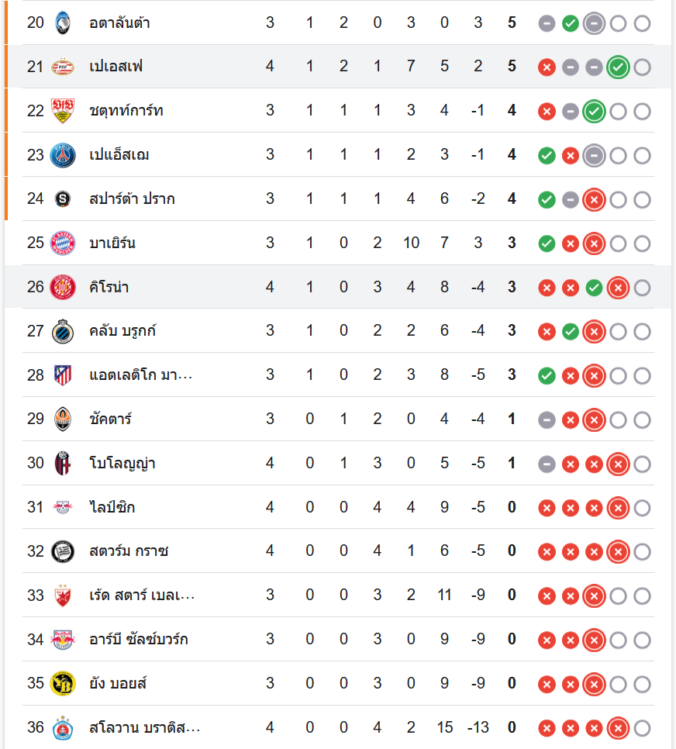The height and width of the screenshot is (749, 676).
Task: Click the Atletico Madrid crest in row 28
Action: [x=62, y=376]
